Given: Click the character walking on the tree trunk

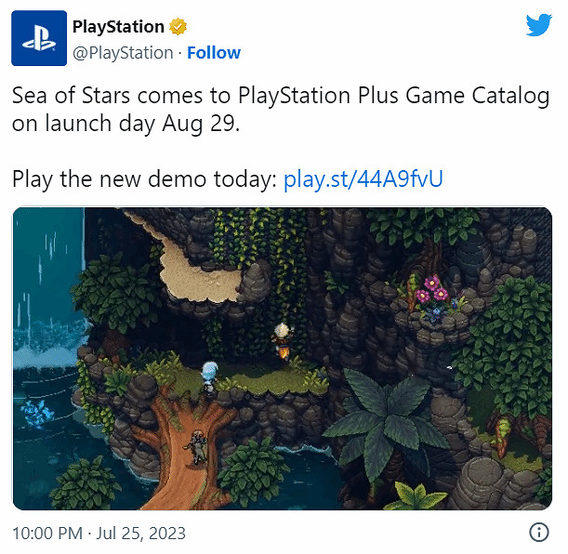Looking at the screenshot, I should 197,447.
